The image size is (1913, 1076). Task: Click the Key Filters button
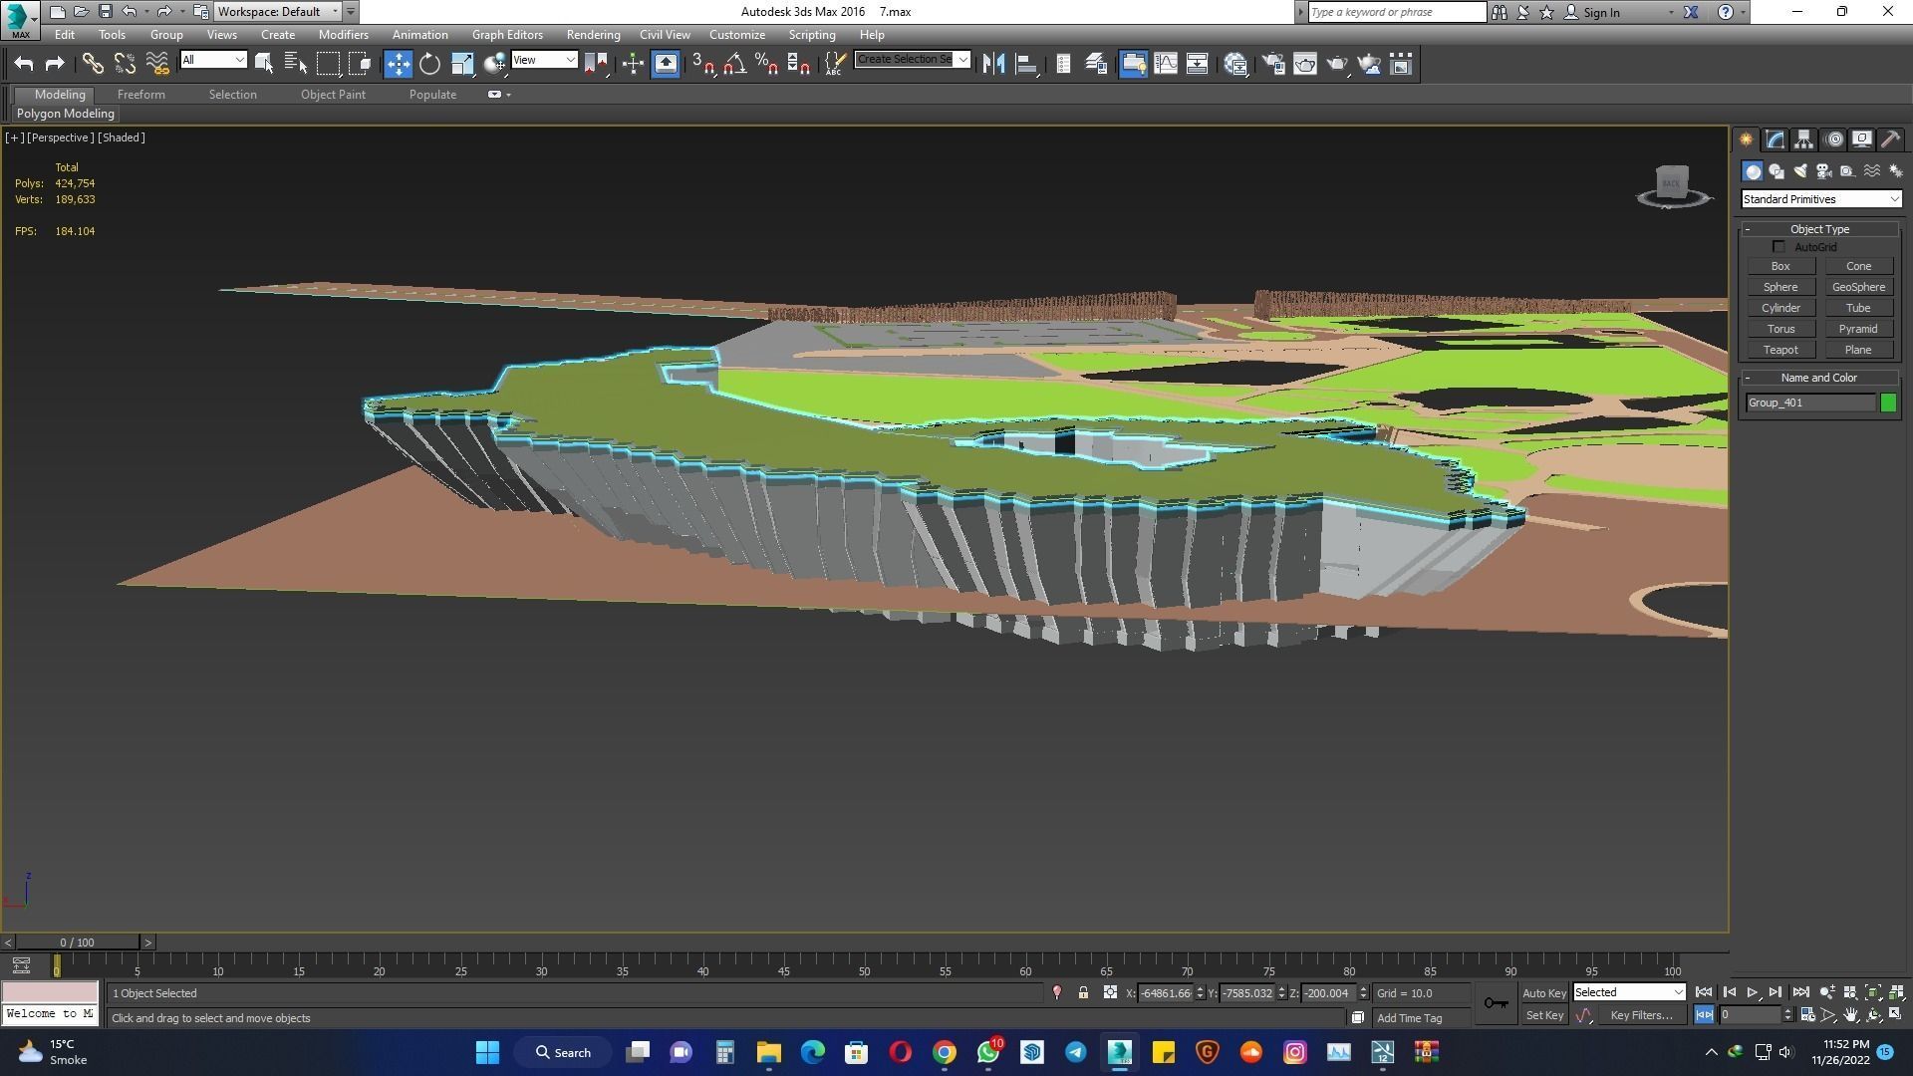[1640, 1015]
